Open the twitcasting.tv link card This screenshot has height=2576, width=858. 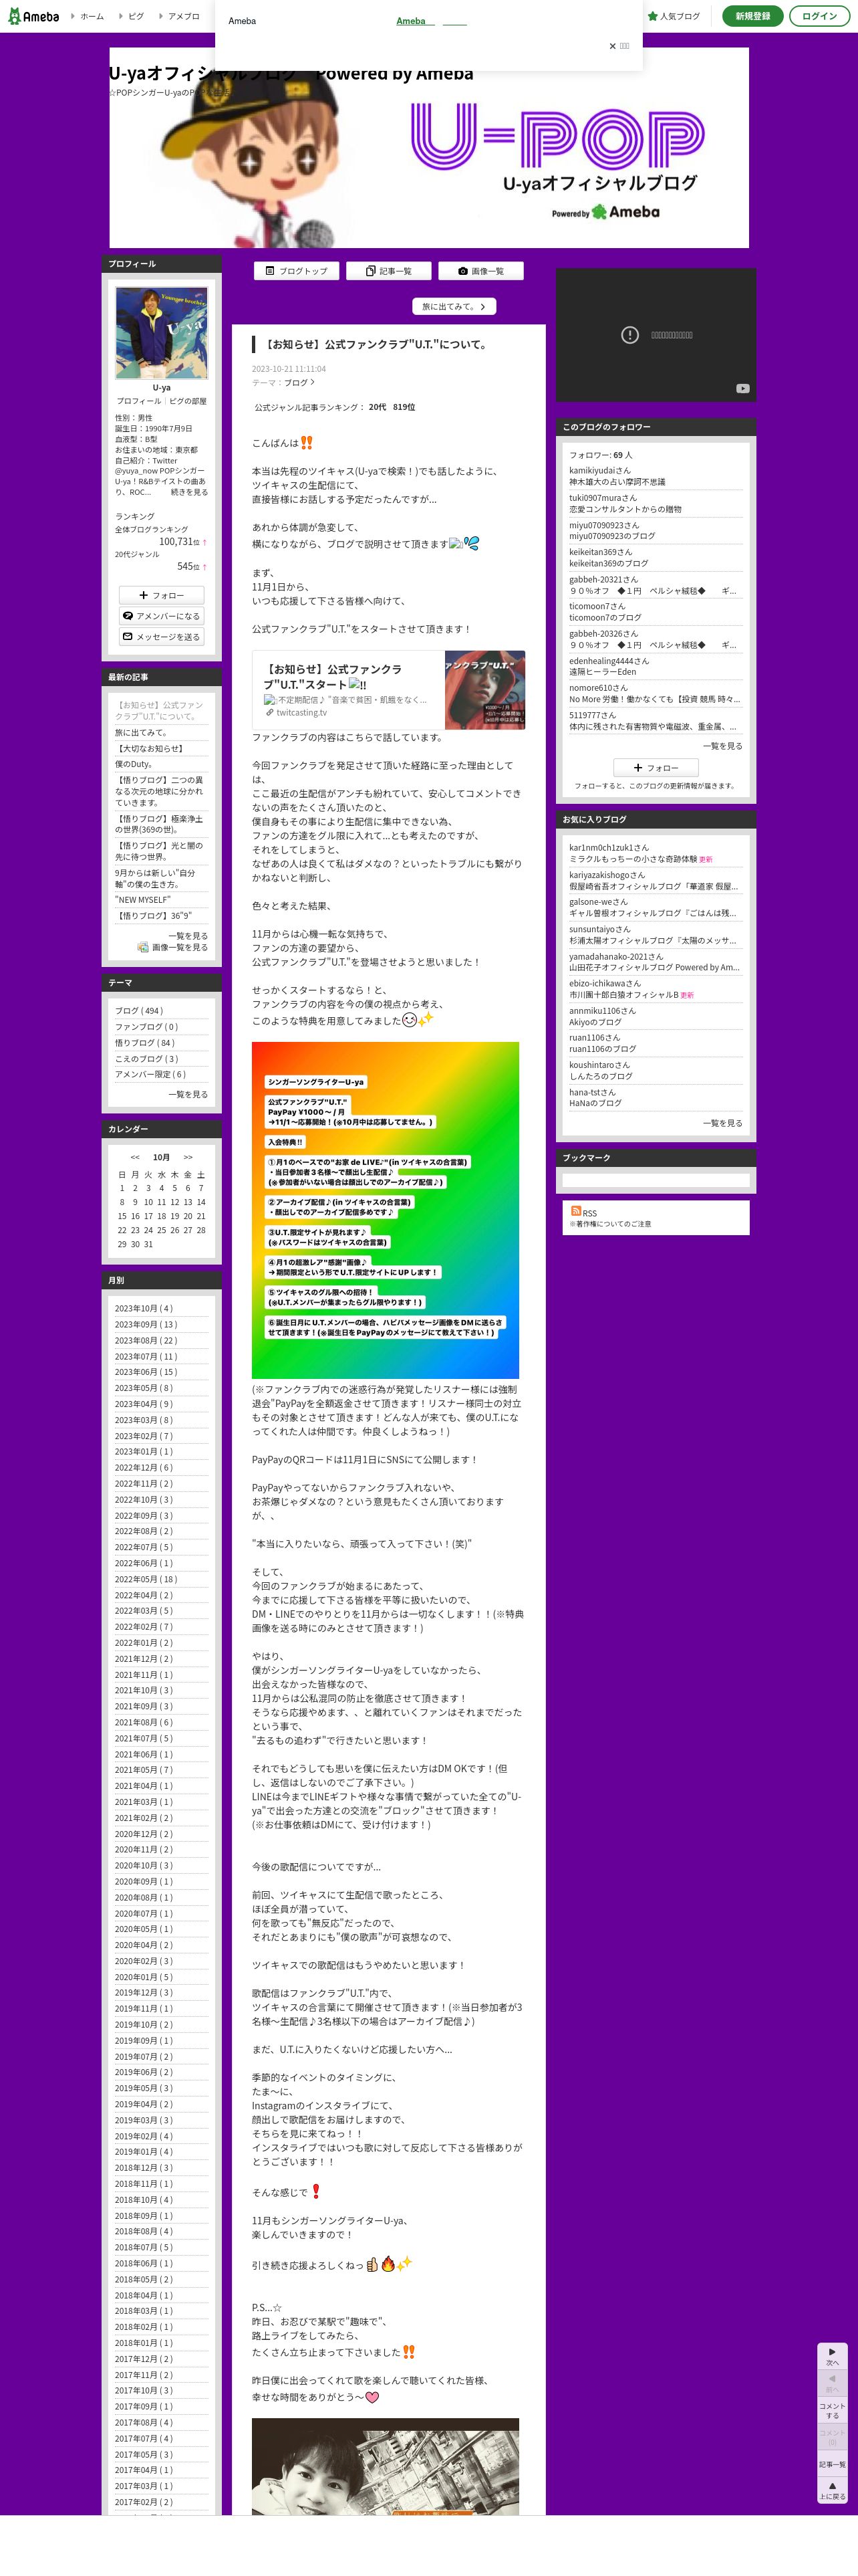coord(388,690)
